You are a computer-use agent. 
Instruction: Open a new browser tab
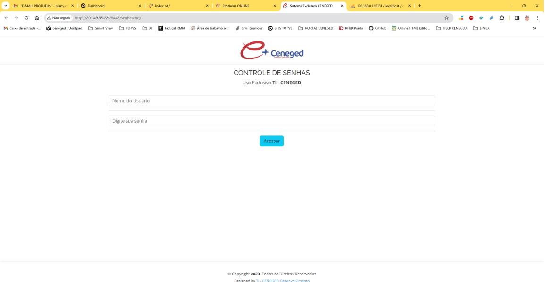419,6
